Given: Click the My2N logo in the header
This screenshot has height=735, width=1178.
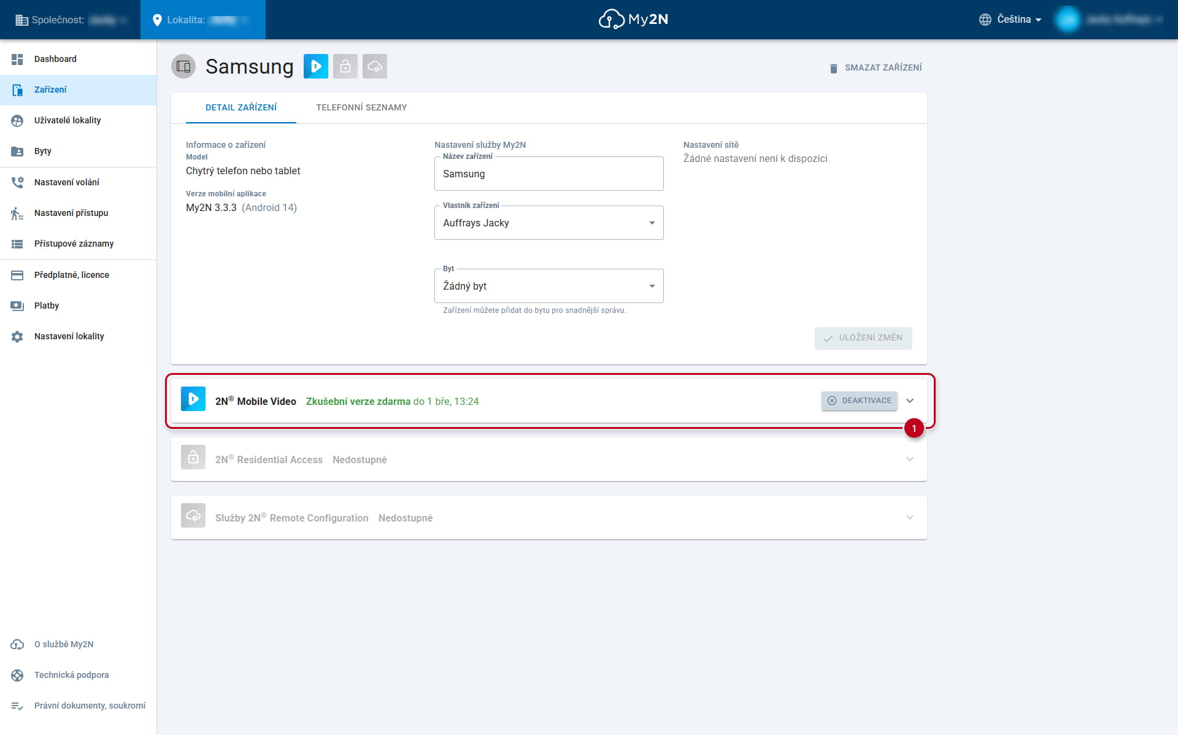Looking at the screenshot, I should point(633,20).
